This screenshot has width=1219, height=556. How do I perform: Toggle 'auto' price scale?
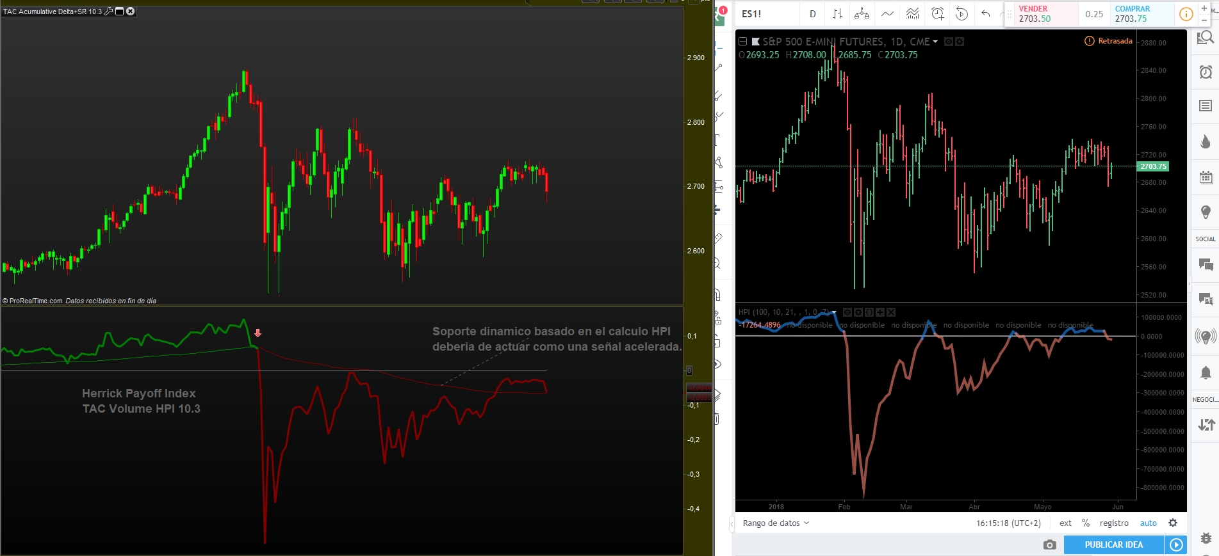[1149, 523]
